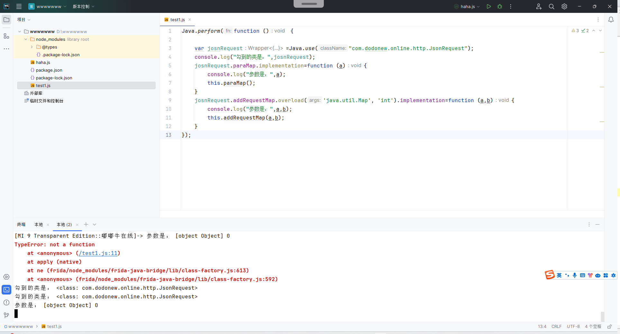Close the test1.js editor tab
620x334 pixels.
[x=190, y=20]
